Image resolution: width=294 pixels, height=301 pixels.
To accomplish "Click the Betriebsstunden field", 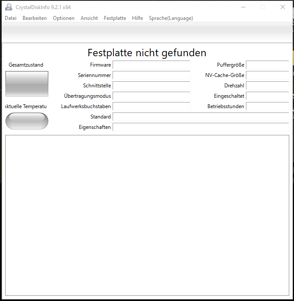I will (268, 106).
